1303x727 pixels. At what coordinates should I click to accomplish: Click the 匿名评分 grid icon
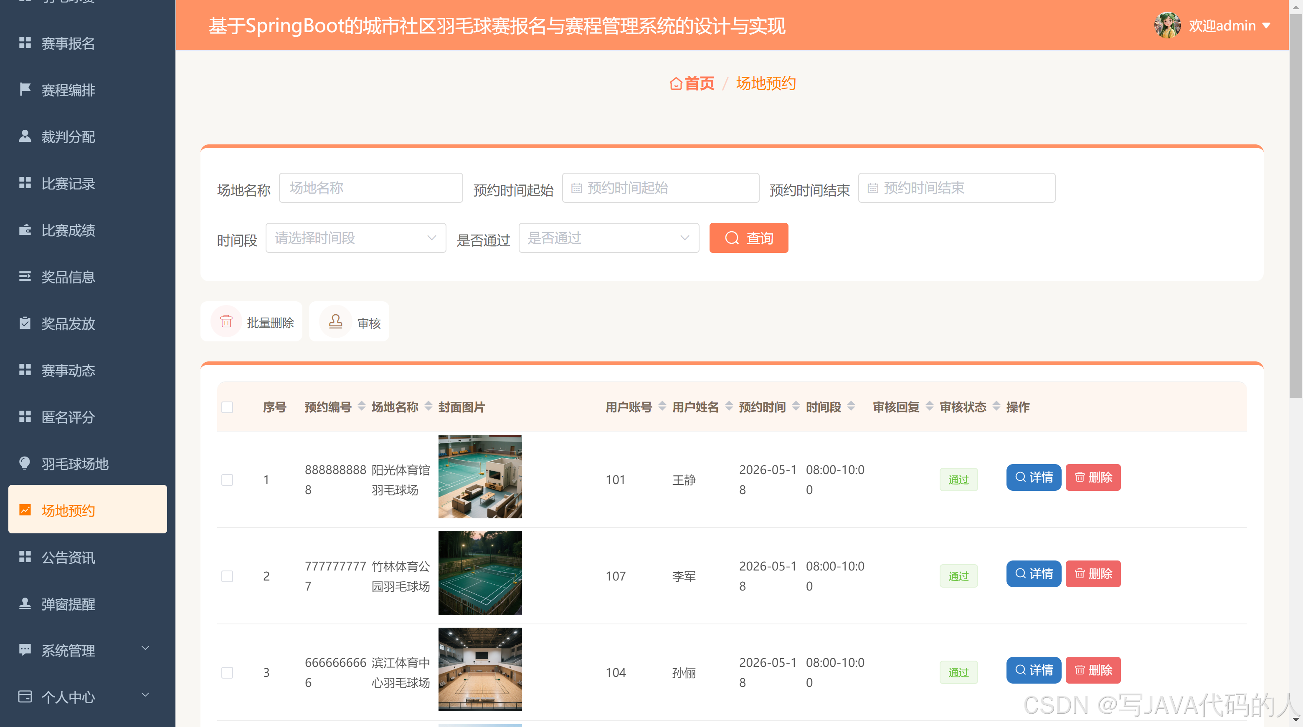point(25,416)
